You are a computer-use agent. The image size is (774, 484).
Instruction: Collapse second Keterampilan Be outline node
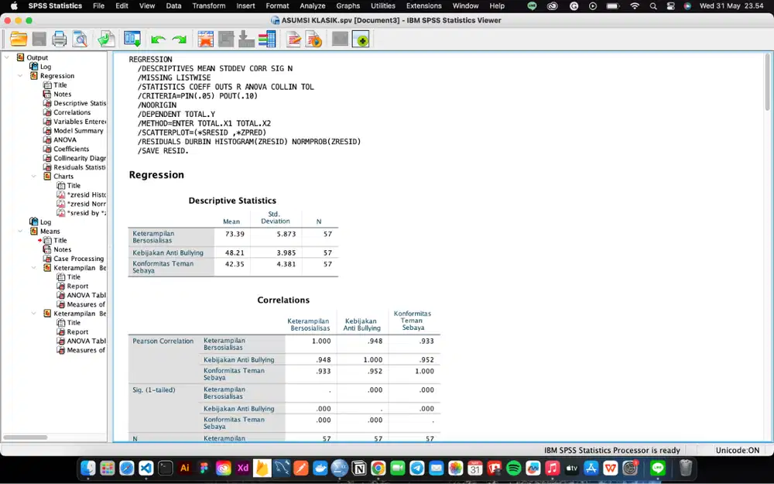point(33,313)
